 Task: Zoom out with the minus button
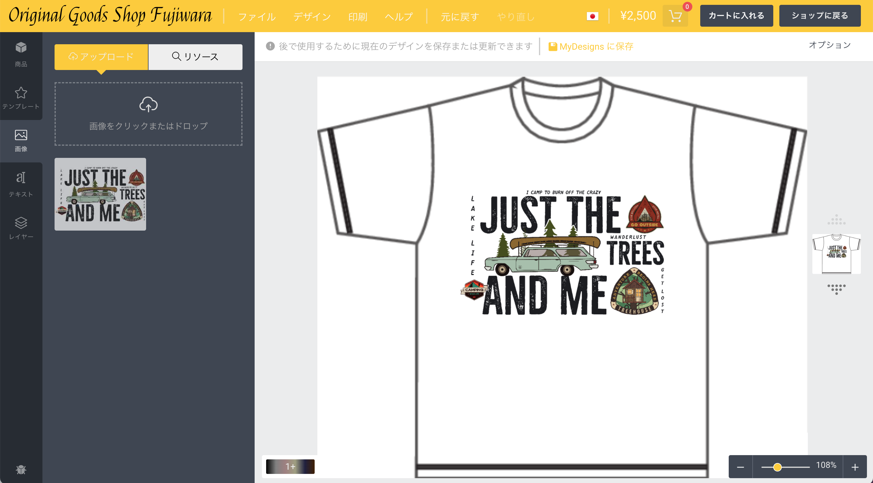pyautogui.click(x=741, y=467)
